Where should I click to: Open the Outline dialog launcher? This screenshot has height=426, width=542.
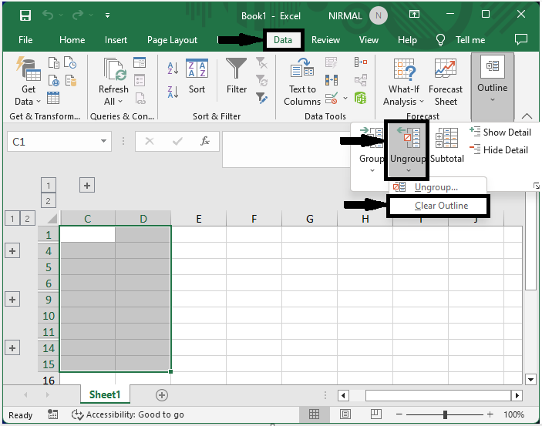pyautogui.click(x=536, y=186)
